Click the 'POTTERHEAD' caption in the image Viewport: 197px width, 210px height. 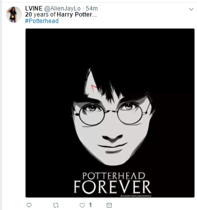pos(114,176)
